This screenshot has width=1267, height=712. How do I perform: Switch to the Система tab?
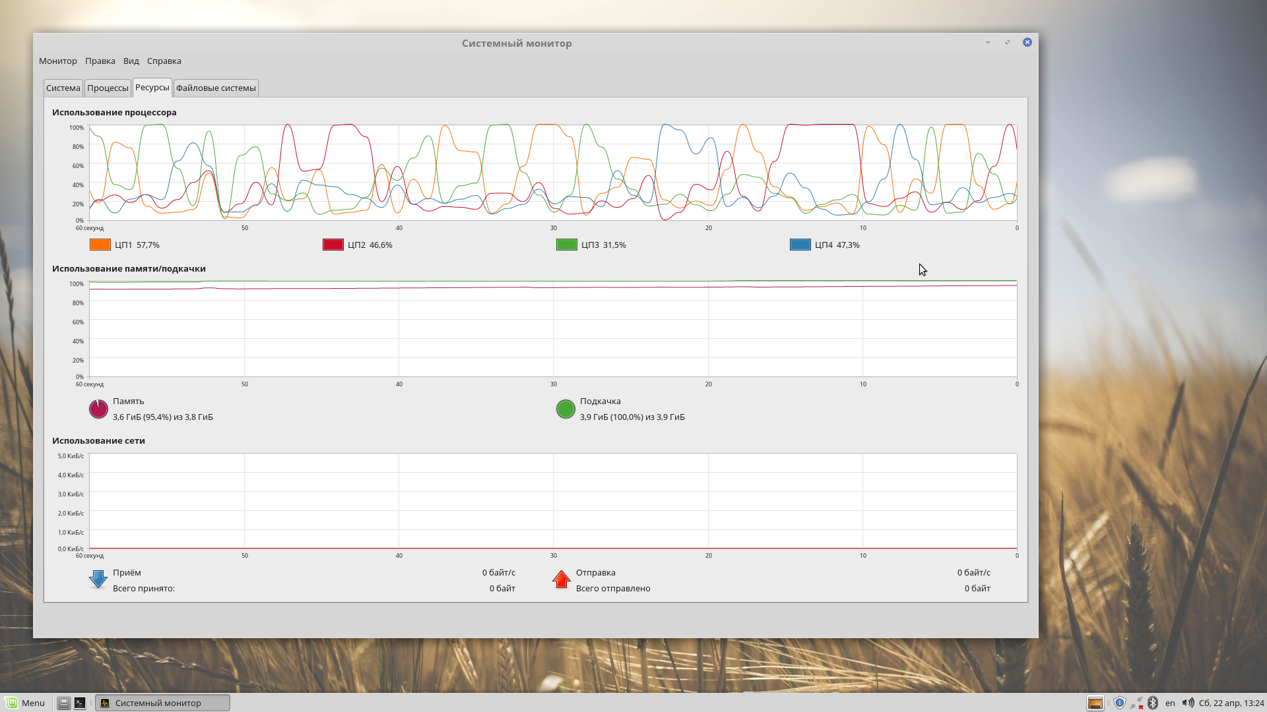coord(63,88)
